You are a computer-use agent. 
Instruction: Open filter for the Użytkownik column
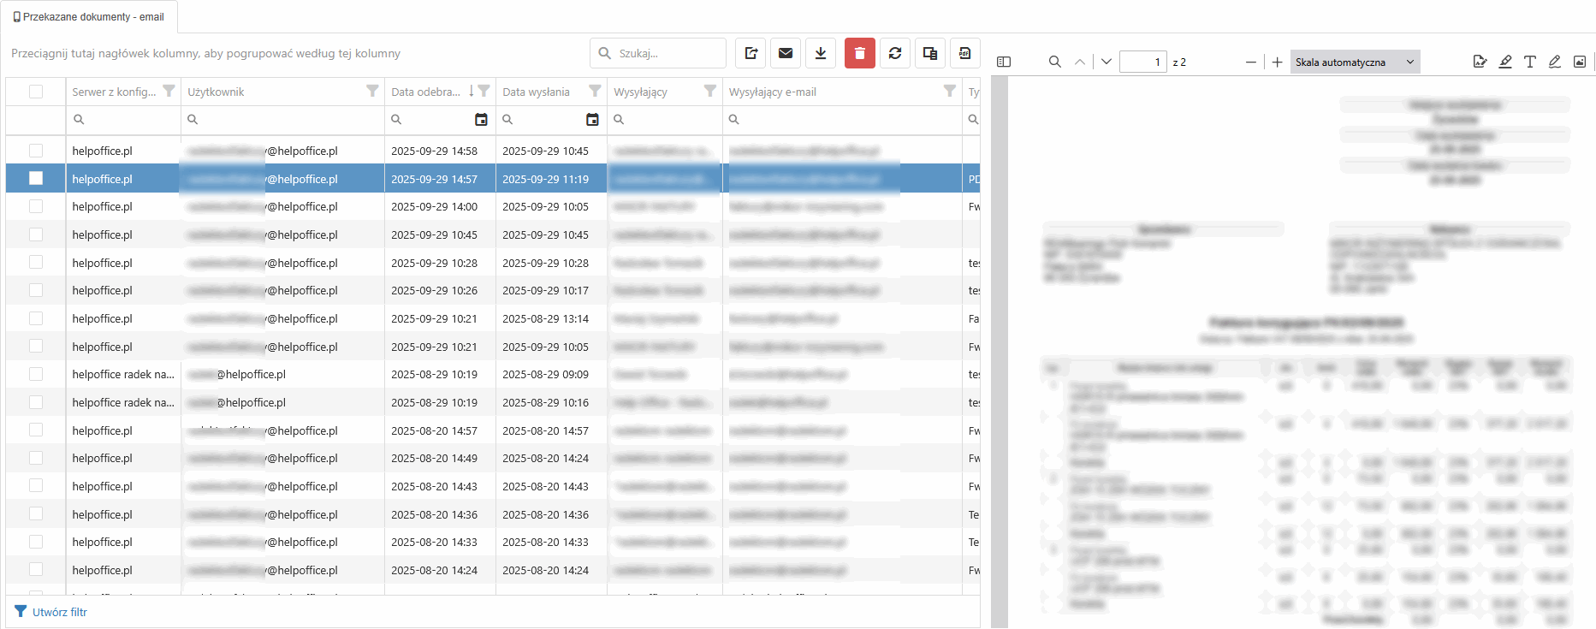[x=372, y=92]
